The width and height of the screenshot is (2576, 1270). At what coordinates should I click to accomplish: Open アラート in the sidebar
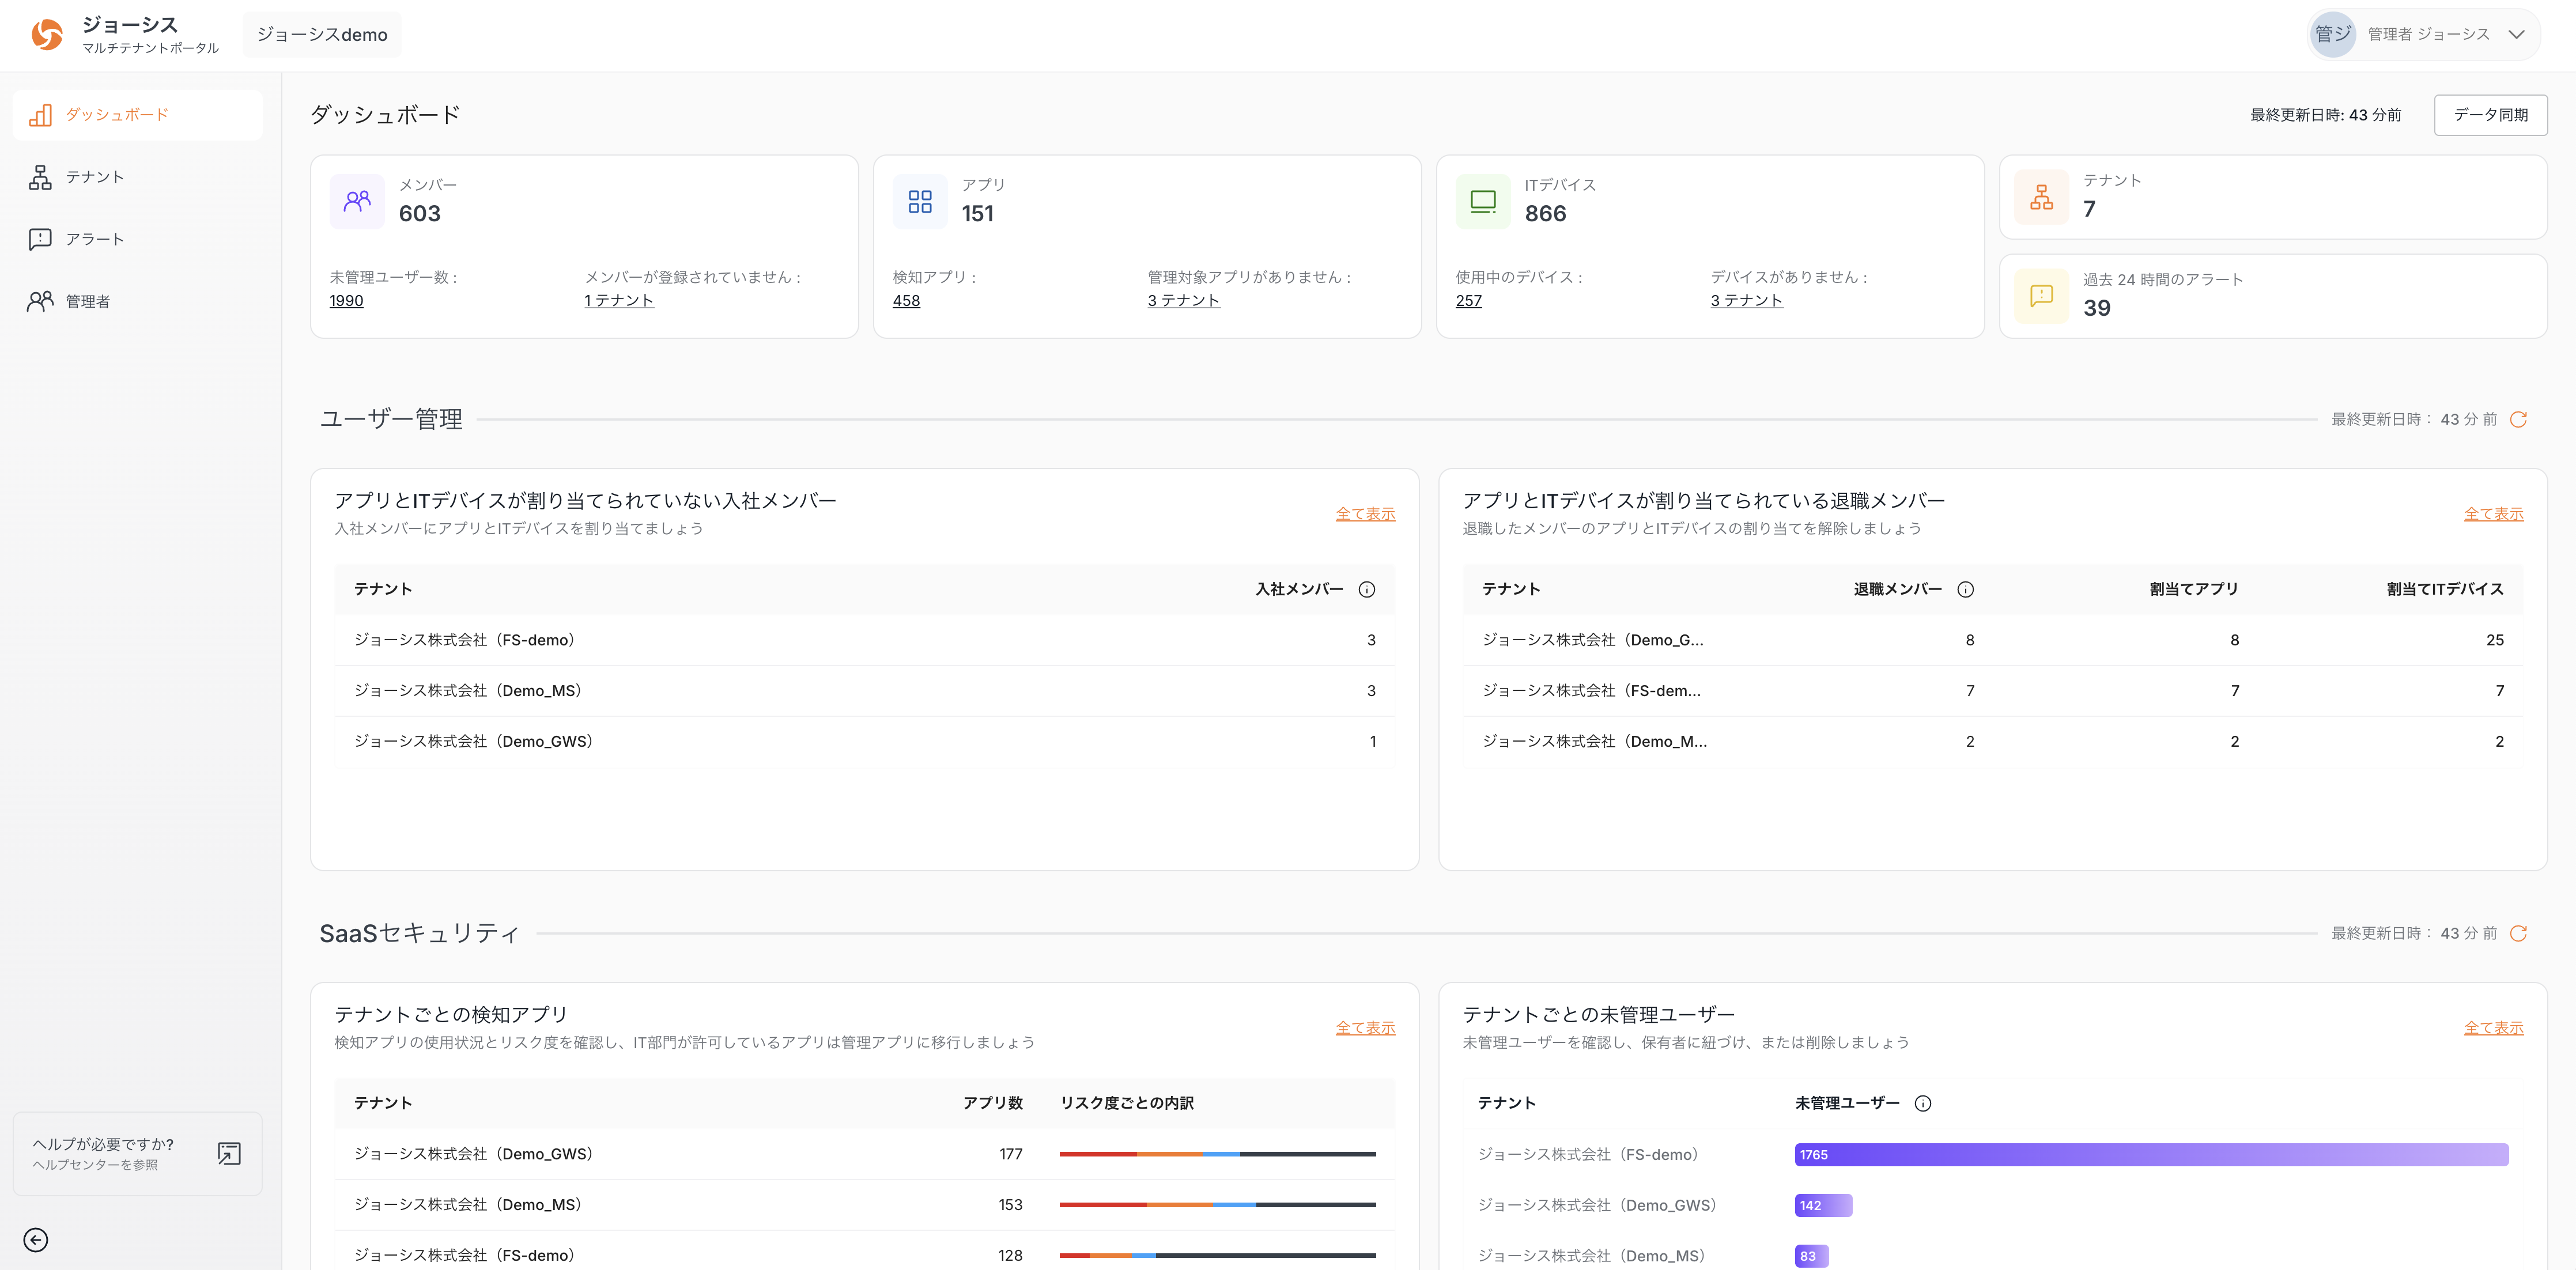click(95, 239)
